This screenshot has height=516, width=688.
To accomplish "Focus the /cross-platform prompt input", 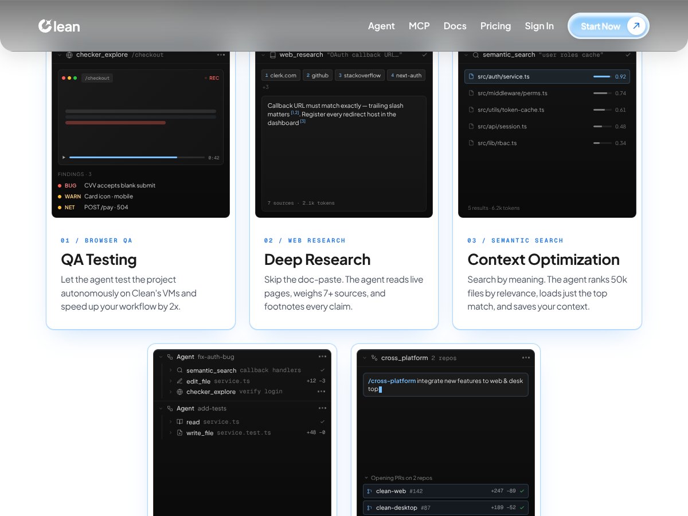I will click(x=445, y=385).
